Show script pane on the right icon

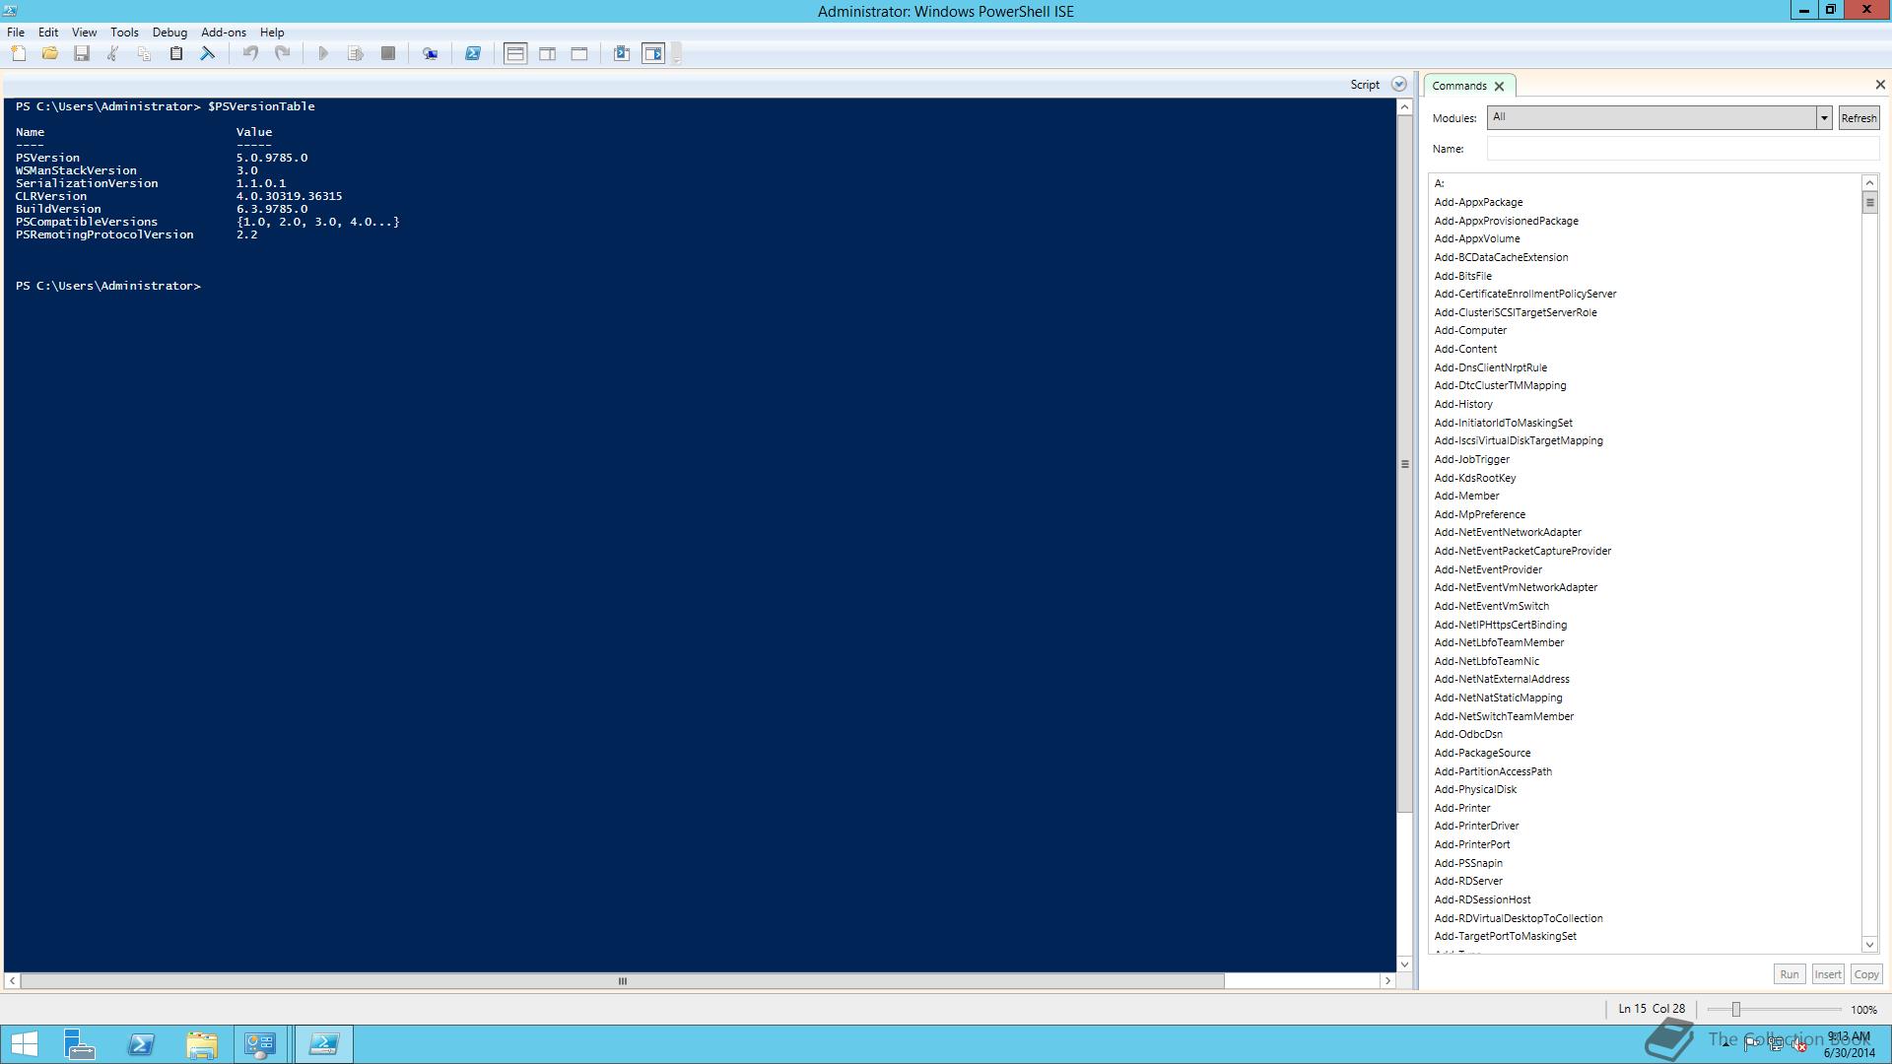pos(548,53)
